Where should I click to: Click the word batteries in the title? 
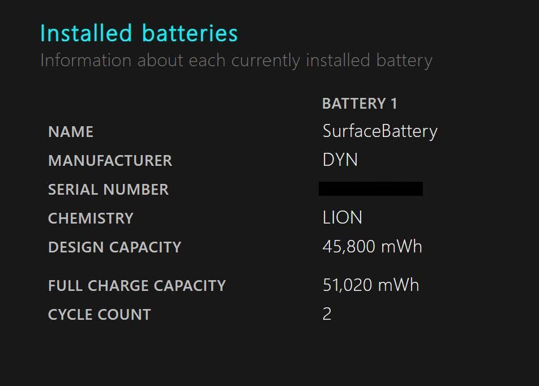tap(190, 33)
